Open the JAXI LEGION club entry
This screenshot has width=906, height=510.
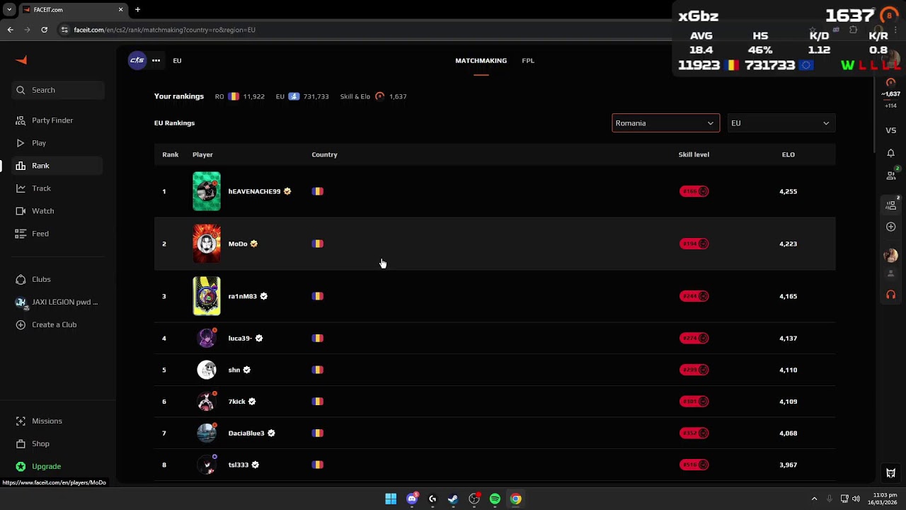click(57, 302)
